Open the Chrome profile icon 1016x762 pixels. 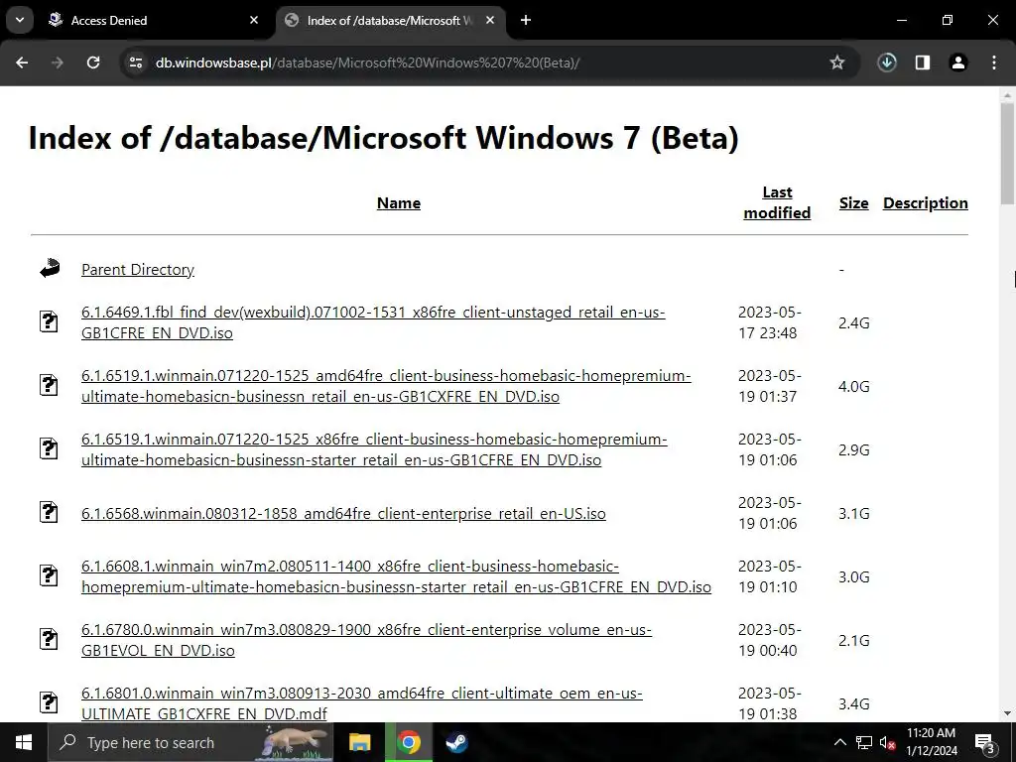(958, 63)
